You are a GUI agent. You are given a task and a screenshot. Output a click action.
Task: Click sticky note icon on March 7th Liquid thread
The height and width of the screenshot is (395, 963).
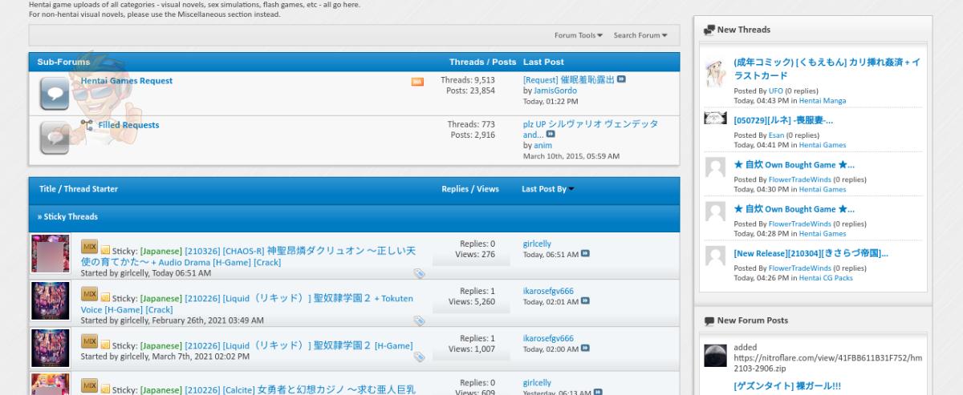click(105, 345)
